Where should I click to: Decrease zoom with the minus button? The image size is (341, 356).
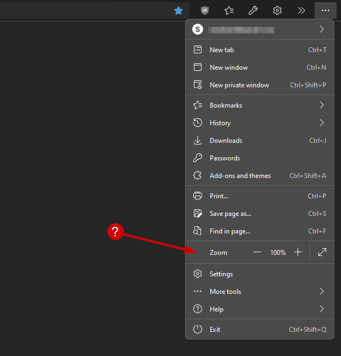pos(257,252)
